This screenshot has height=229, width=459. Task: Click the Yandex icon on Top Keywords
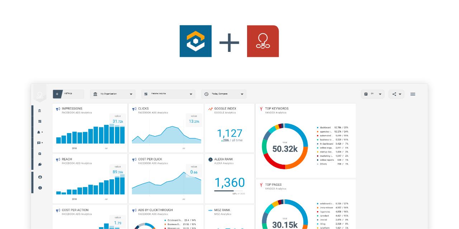(261, 109)
